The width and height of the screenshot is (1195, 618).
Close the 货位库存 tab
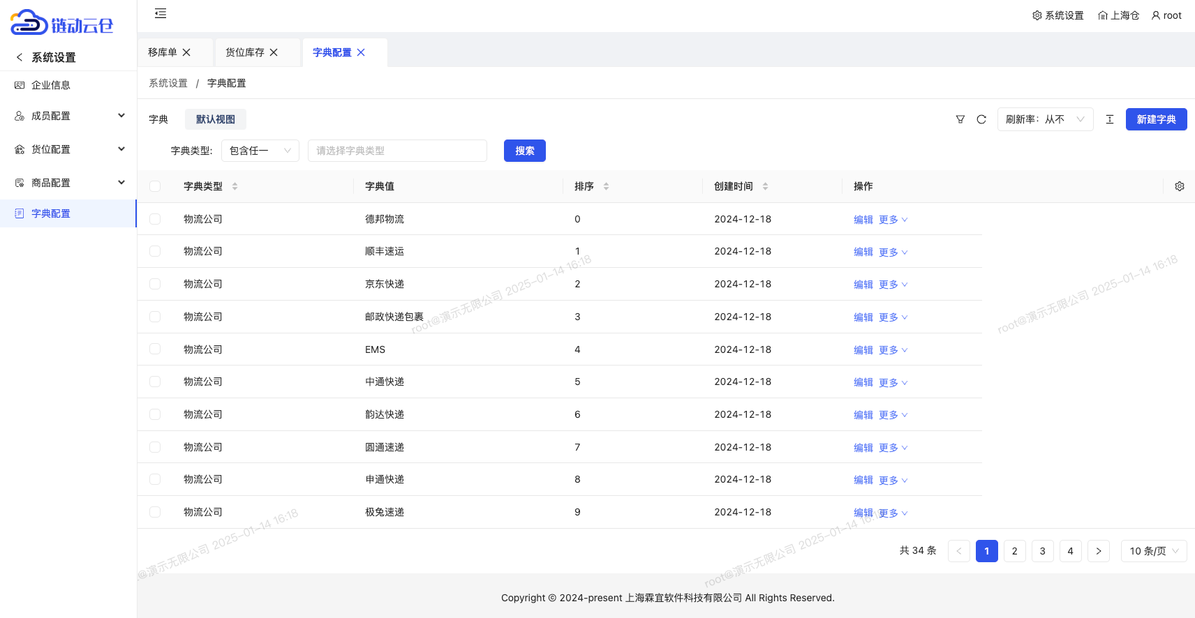tap(274, 52)
